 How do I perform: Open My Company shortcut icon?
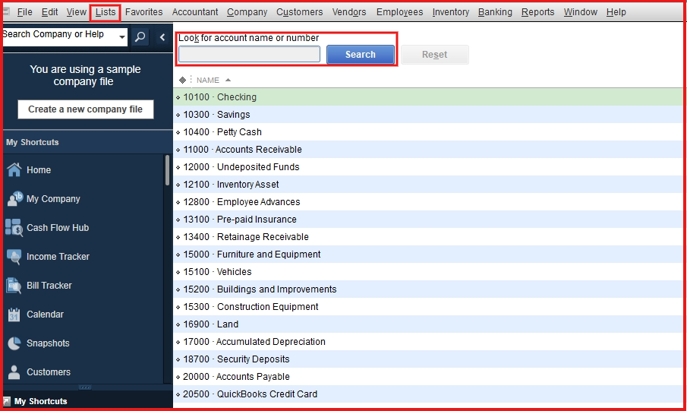[x=15, y=199]
